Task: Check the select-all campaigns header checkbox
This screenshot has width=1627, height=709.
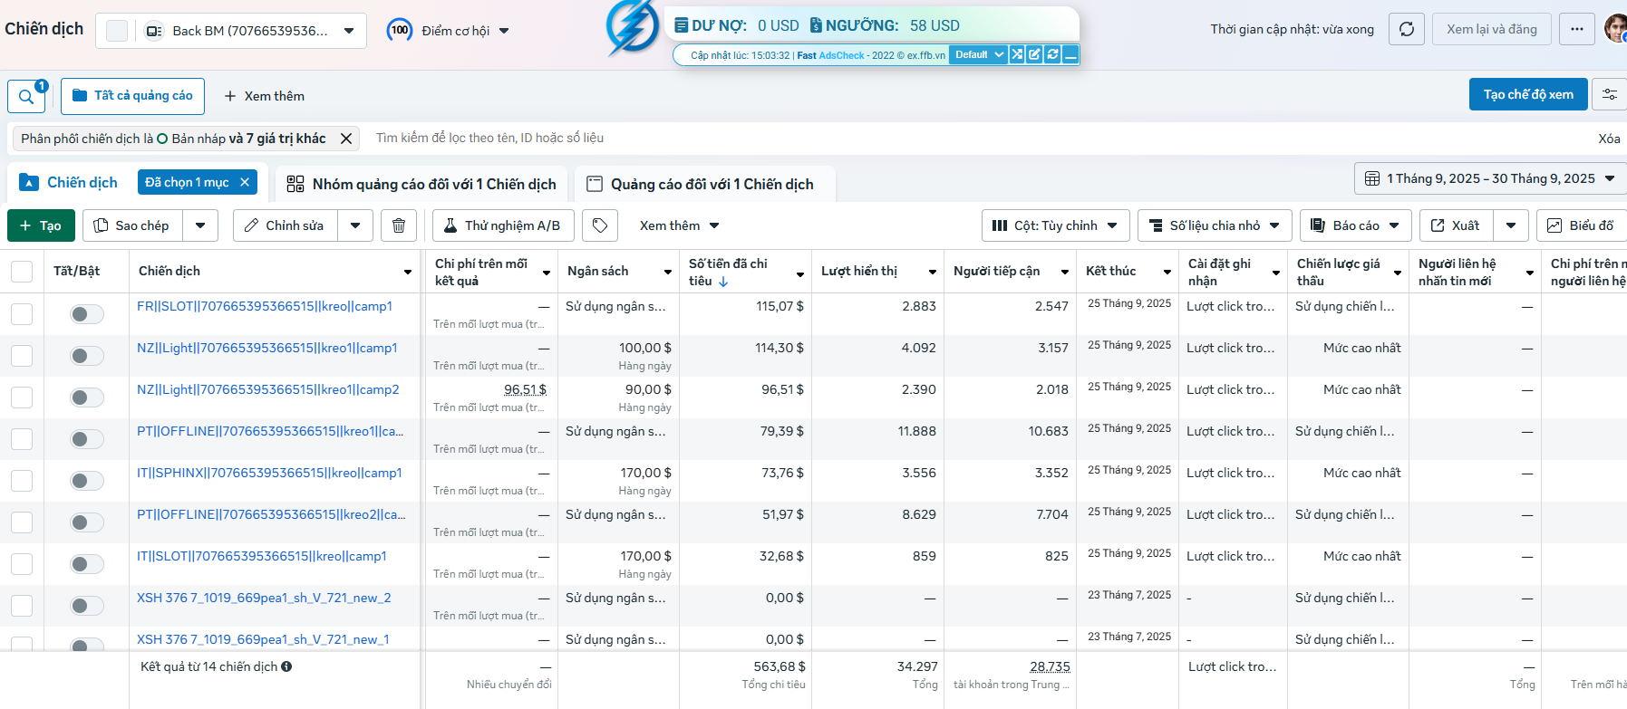Action: [x=22, y=272]
